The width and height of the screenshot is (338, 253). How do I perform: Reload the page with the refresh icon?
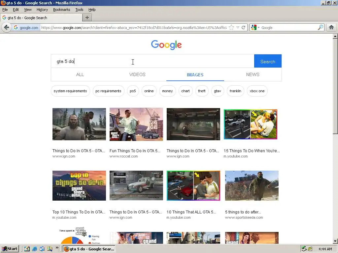pyautogui.click(x=243, y=28)
